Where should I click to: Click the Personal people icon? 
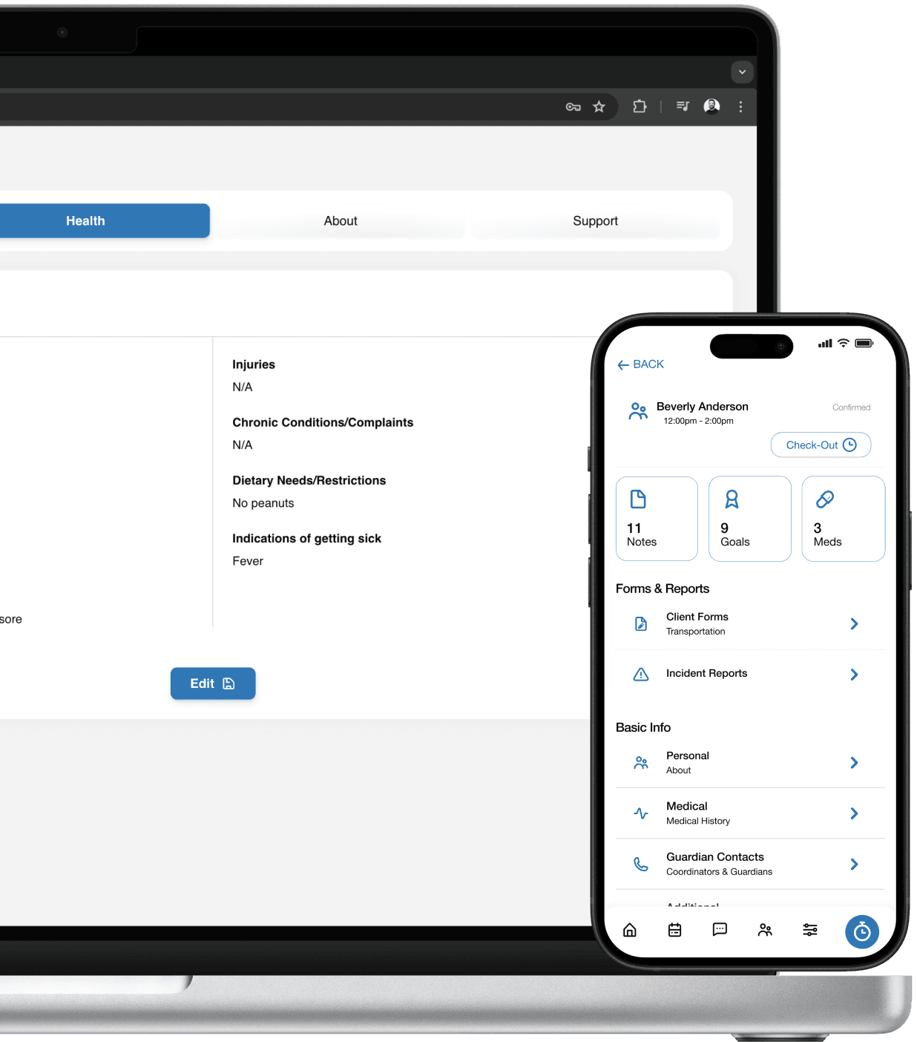[641, 763]
